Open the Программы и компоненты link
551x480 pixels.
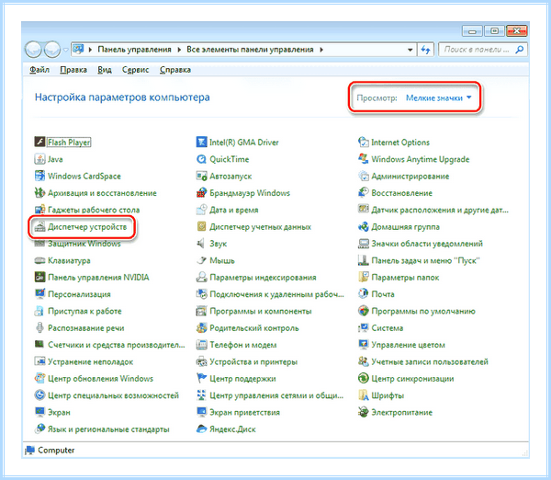261,312
